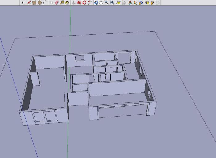Pick the pink Eraser tool
Screen dimensions: 216x158
click(56, 2)
